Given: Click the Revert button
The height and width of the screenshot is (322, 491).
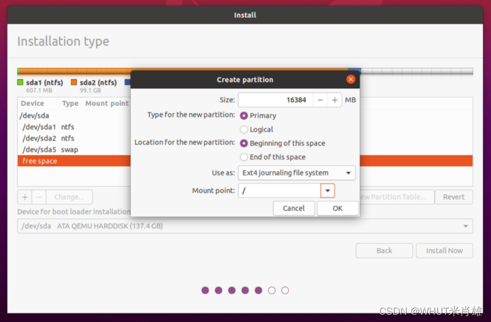Looking at the screenshot, I should 454,197.
